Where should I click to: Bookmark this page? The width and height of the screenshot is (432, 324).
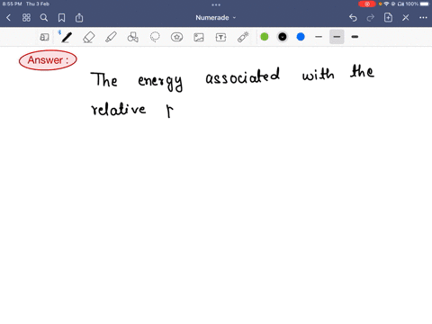click(x=61, y=18)
